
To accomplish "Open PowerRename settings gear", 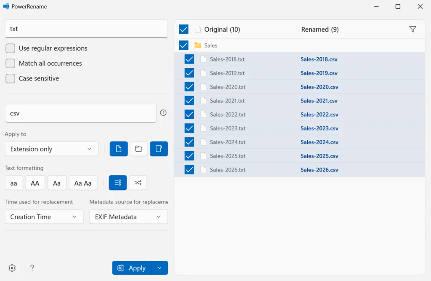I will pyautogui.click(x=12, y=268).
